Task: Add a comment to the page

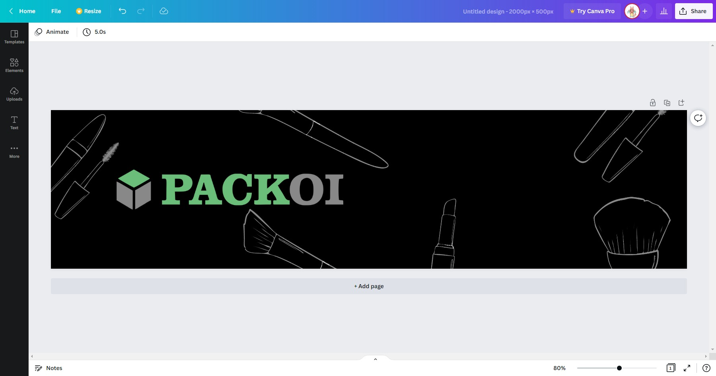Action: 698,118
